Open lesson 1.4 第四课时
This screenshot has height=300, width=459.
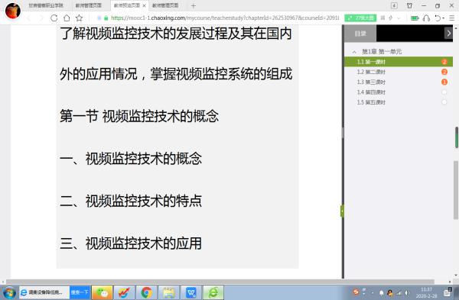[371, 92]
